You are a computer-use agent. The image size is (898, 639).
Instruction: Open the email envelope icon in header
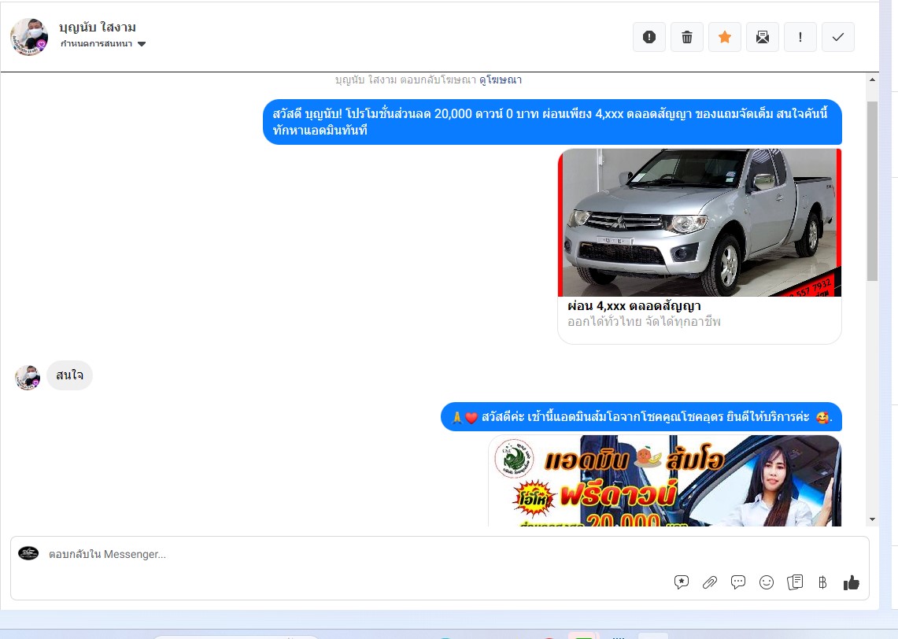[763, 37]
